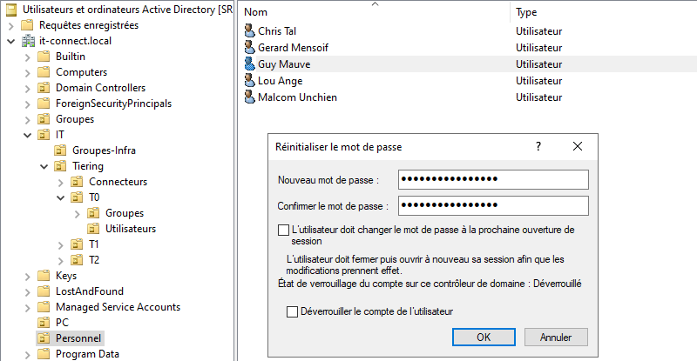Click the dialog help question mark button
The width and height of the screenshot is (697, 361).
click(538, 147)
